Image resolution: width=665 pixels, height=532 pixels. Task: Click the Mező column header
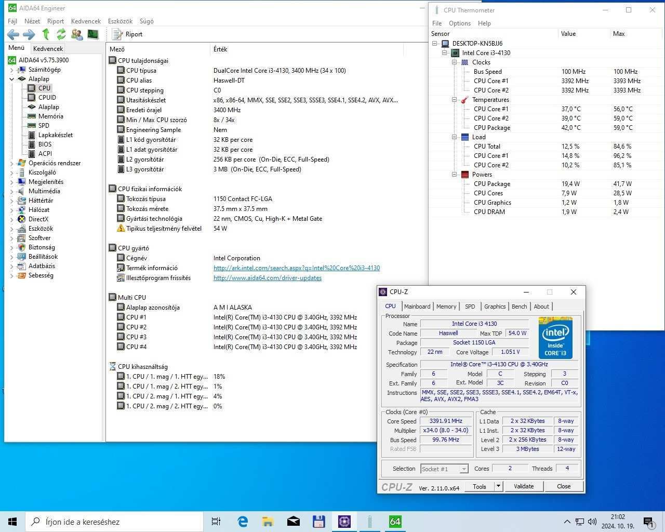[x=159, y=49]
